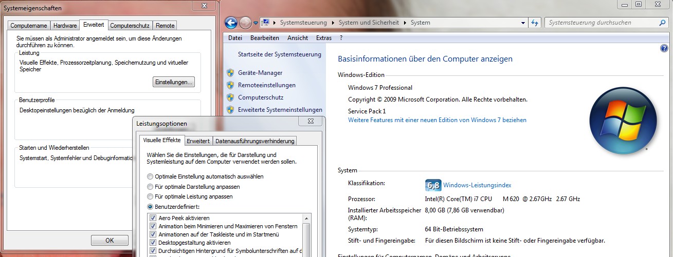Image resolution: width=673 pixels, height=257 pixels.
Task: Open the ? help menu
Action: coord(341,38)
